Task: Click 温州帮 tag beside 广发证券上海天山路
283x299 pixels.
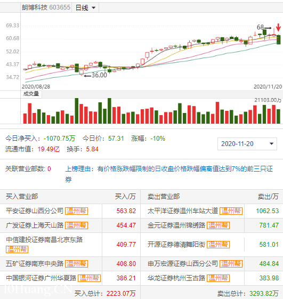Action: point(76,225)
